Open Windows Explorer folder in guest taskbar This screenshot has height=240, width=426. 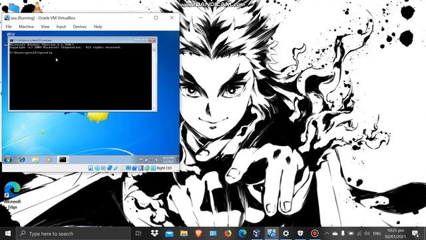click(35, 160)
